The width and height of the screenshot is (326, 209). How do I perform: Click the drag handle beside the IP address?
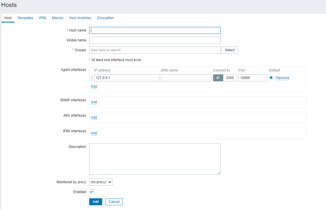[x=92, y=78]
